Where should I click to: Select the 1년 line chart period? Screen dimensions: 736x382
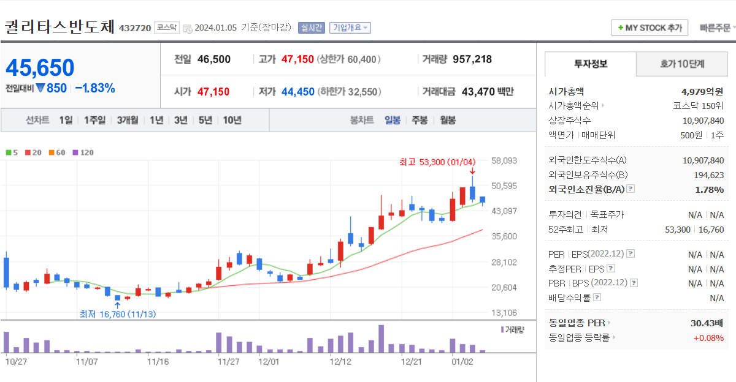tap(156, 120)
